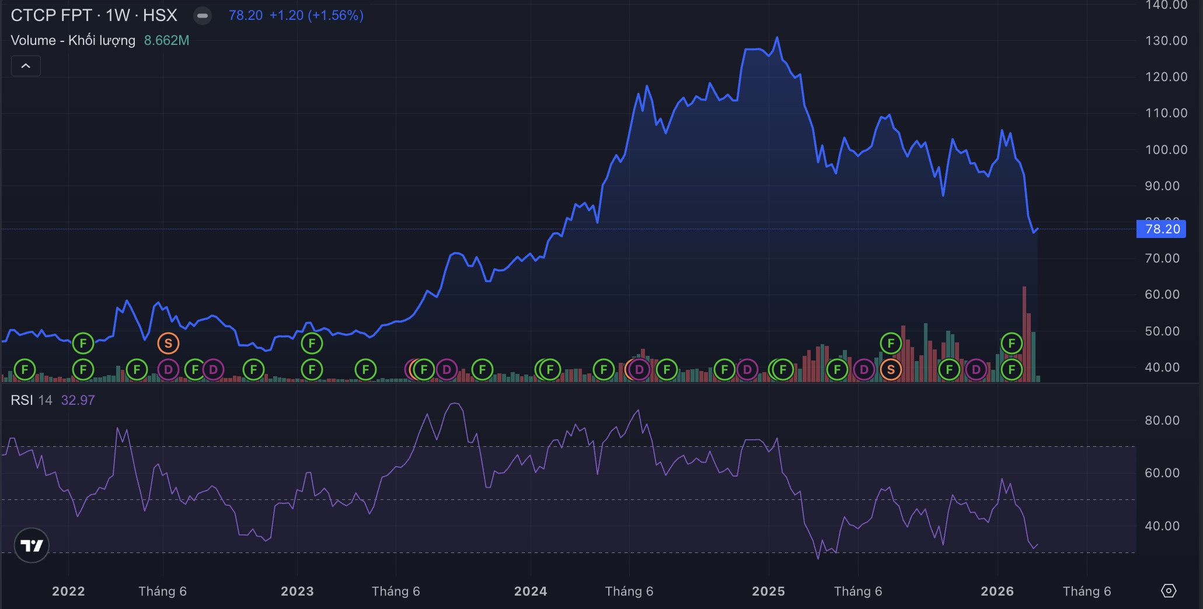Collapse the indicator legend with chevron
The image size is (1203, 609).
click(x=26, y=66)
